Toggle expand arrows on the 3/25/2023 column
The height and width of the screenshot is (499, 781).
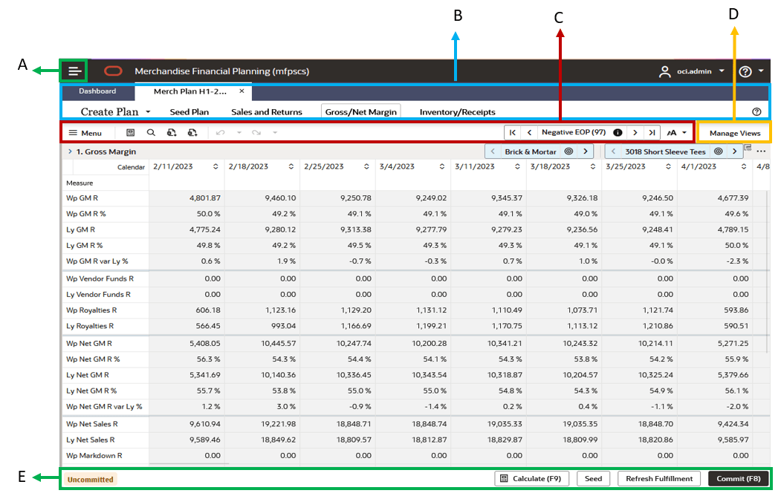click(x=668, y=166)
